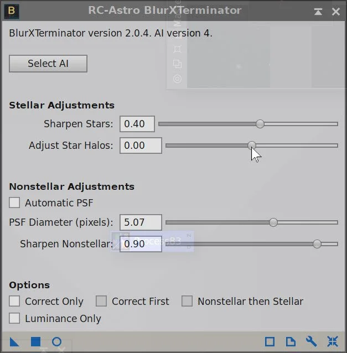Toggle the Correct First option

101,301
